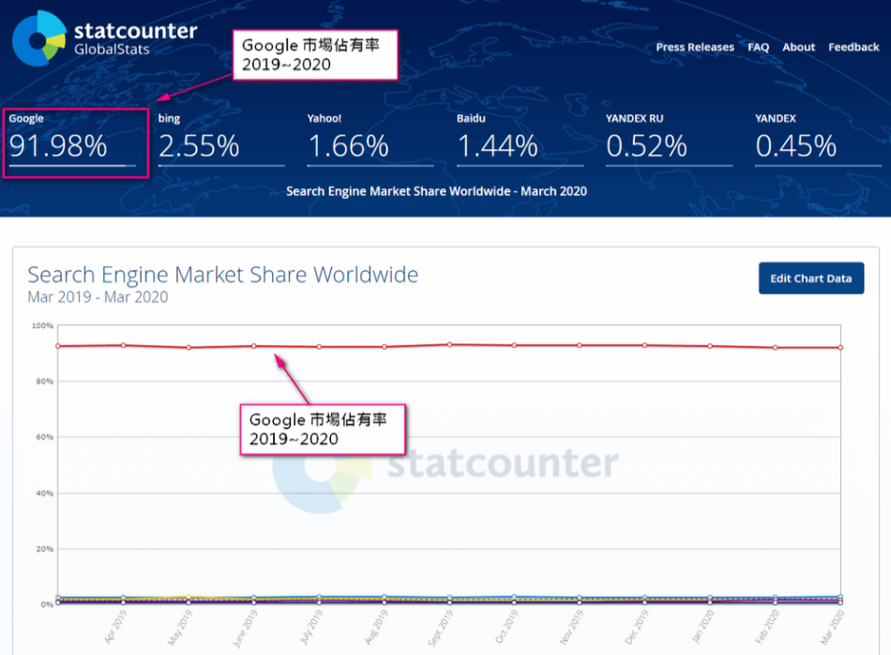
Task: Click the Sept 2019 x-axis label
Action: click(x=441, y=628)
